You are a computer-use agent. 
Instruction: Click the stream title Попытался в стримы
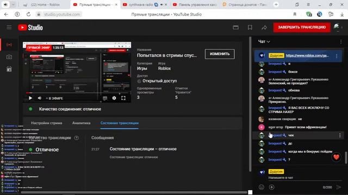[x=167, y=55]
